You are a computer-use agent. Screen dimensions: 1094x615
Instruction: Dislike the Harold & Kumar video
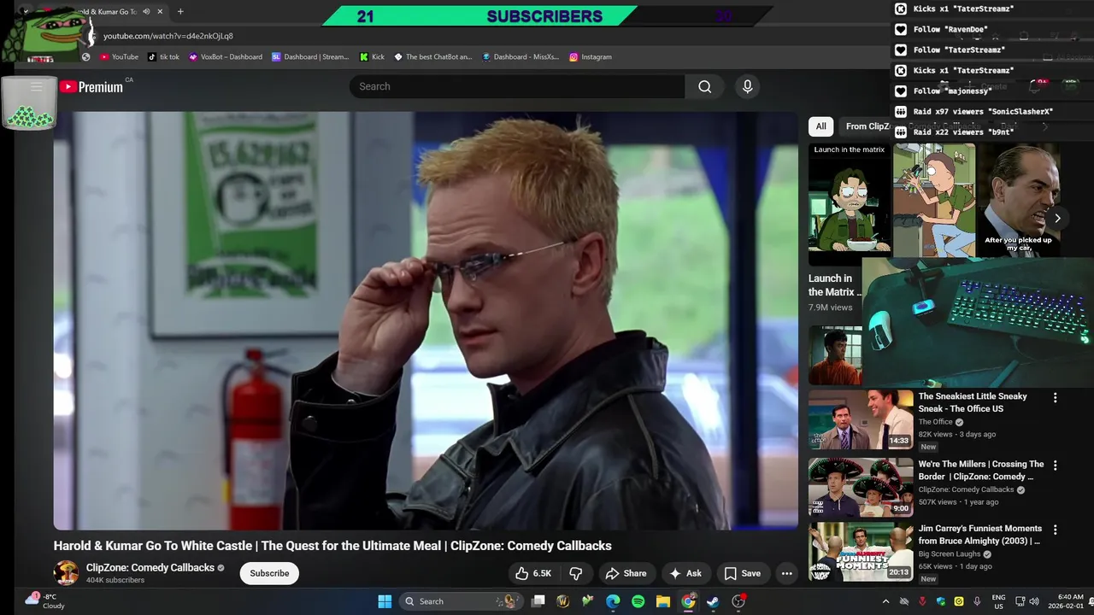click(x=576, y=573)
